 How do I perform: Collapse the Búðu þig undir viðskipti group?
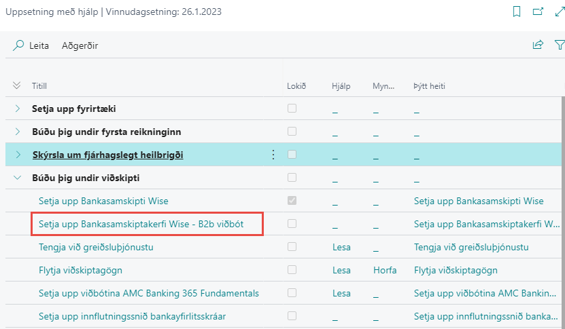coord(18,178)
